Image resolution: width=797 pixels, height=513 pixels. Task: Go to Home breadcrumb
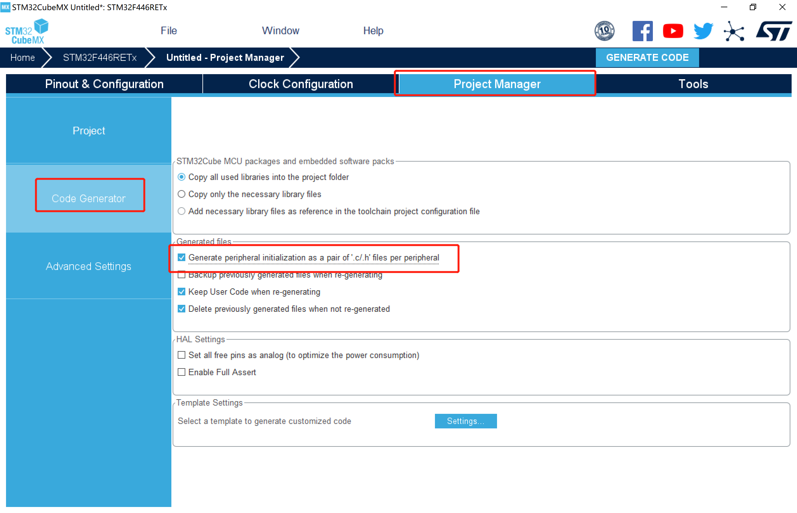point(22,58)
